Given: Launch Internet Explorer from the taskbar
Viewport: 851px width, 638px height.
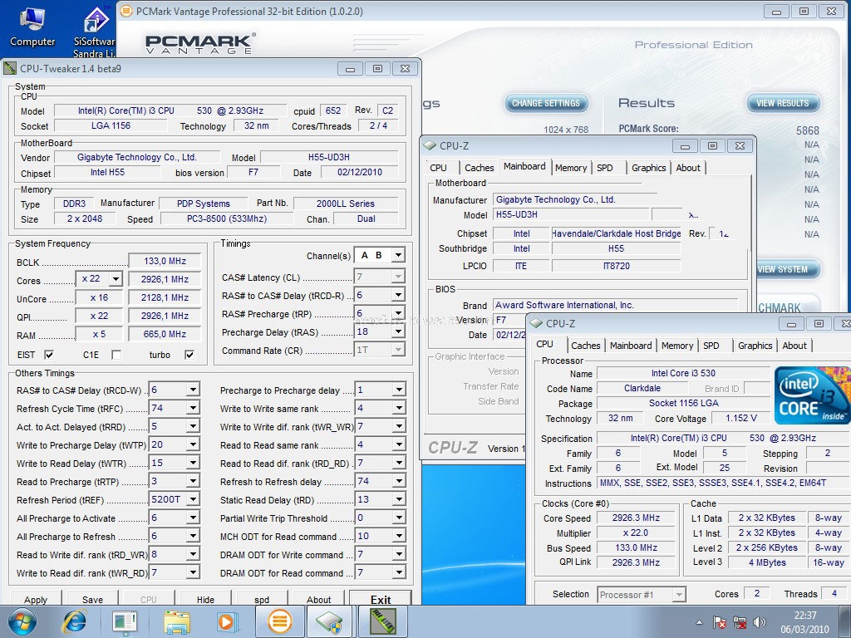Looking at the screenshot, I should click(x=74, y=621).
